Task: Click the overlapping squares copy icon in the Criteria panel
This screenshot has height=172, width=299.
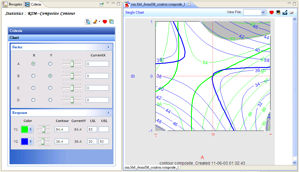Action: (x=111, y=22)
